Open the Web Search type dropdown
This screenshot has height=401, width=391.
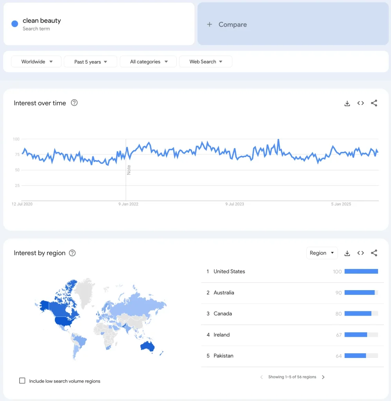pos(206,61)
